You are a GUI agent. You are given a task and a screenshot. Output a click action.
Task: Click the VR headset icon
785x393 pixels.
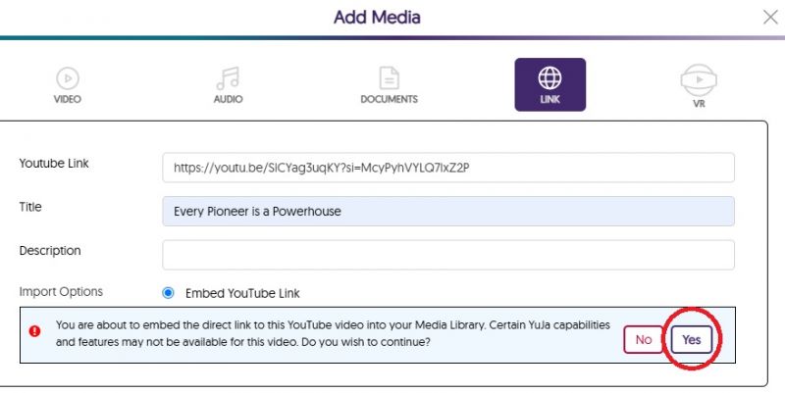click(x=698, y=78)
